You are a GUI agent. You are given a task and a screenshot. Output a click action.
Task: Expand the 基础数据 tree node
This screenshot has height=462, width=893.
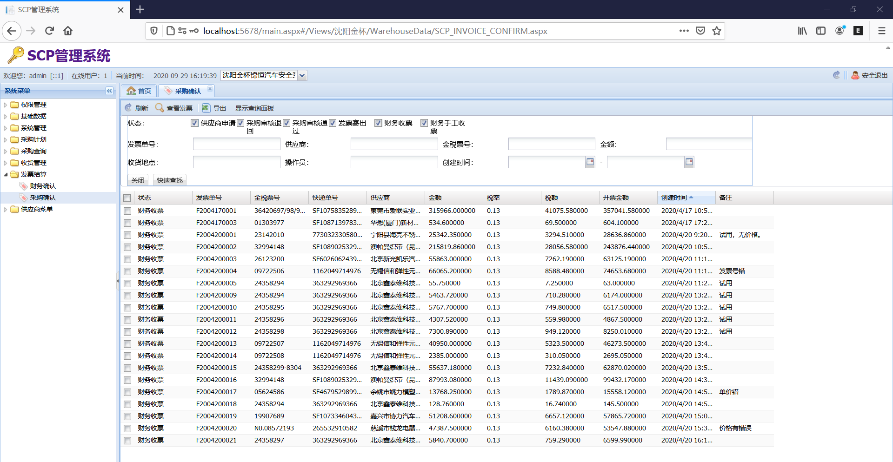click(6, 116)
